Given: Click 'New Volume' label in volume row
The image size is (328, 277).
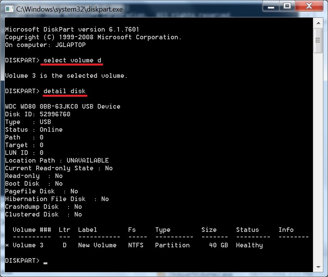Looking at the screenshot, I should tap(97, 245).
